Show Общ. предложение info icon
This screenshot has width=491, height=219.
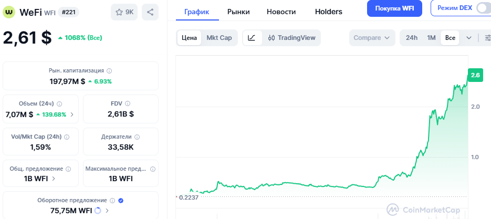pos(68,169)
